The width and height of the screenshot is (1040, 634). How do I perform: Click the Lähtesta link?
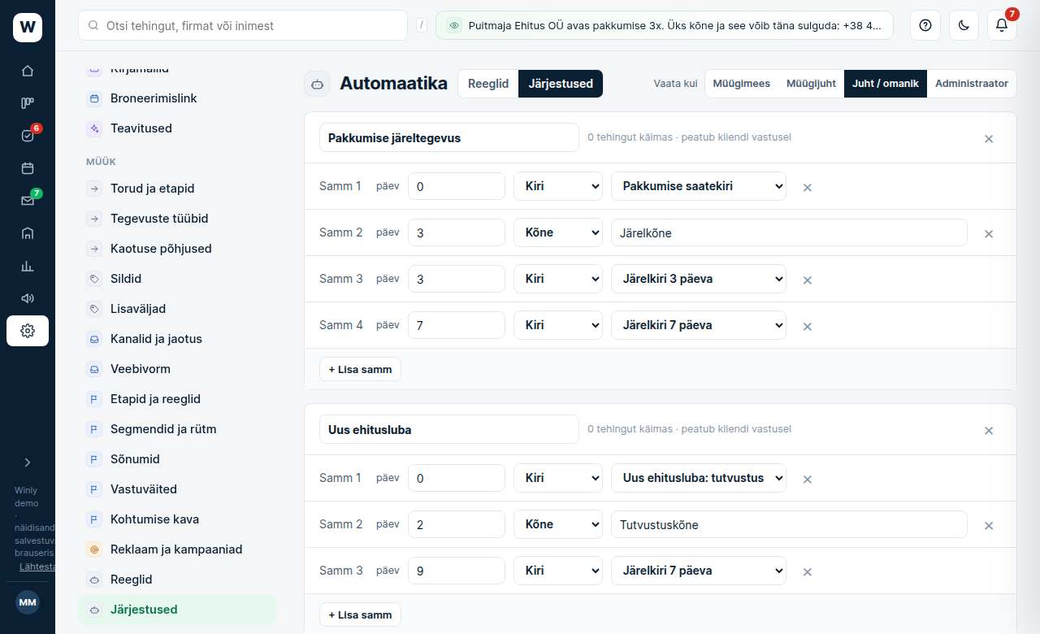37,567
